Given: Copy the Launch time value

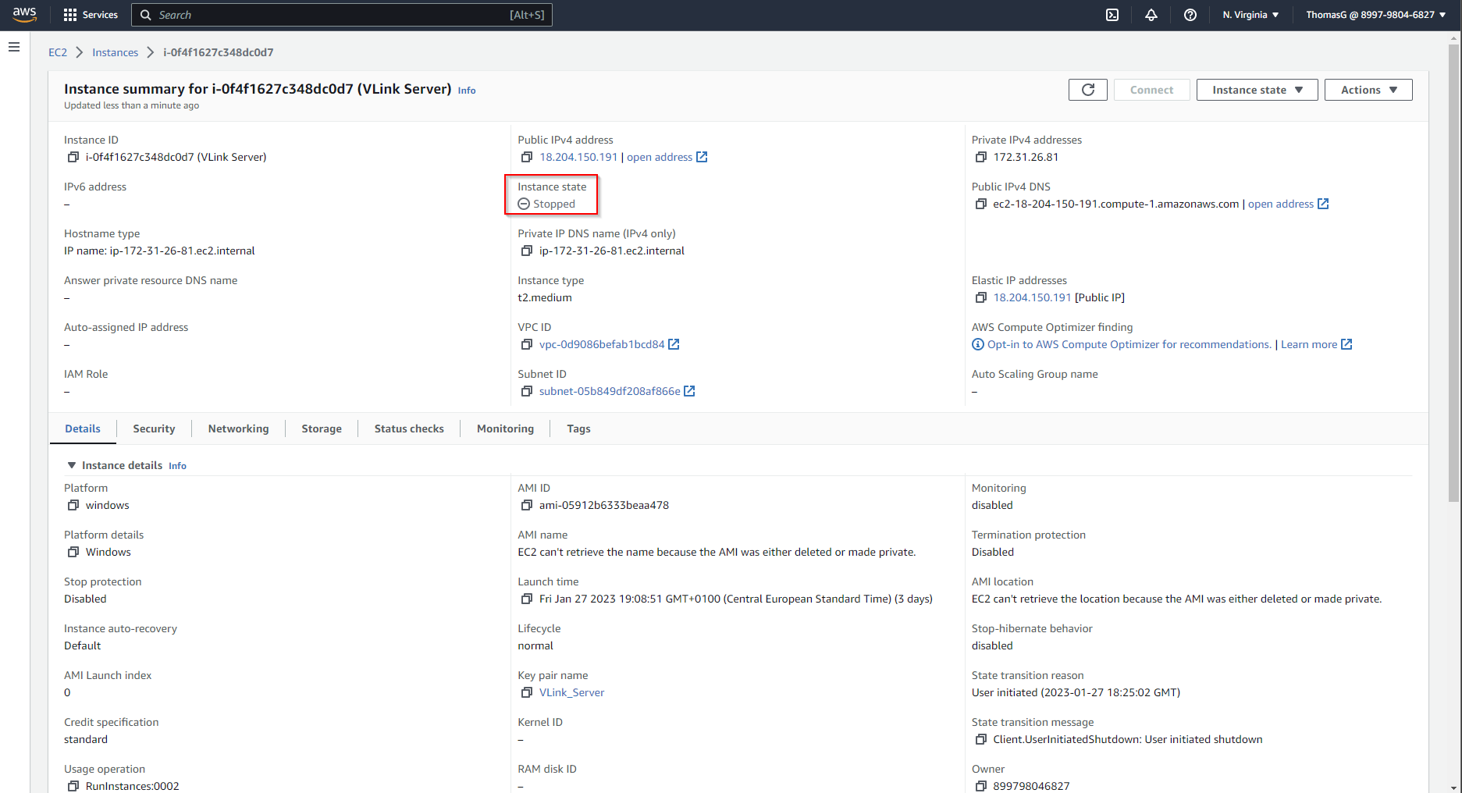Looking at the screenshot, I should (527, 599).
